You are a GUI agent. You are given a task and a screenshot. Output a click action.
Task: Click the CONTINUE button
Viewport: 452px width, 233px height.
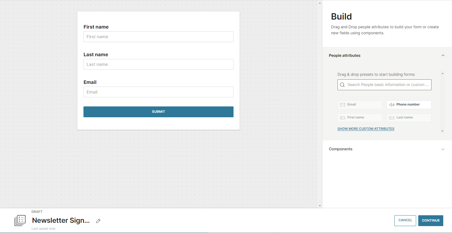tap(431, 220)
